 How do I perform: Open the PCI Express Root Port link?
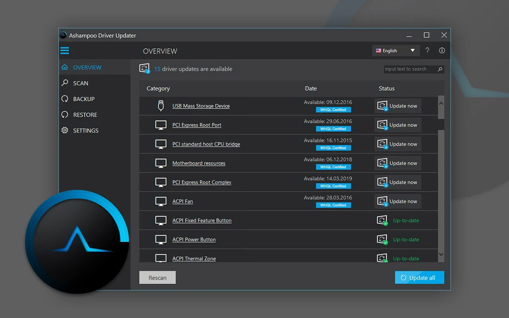coord(197,125)
